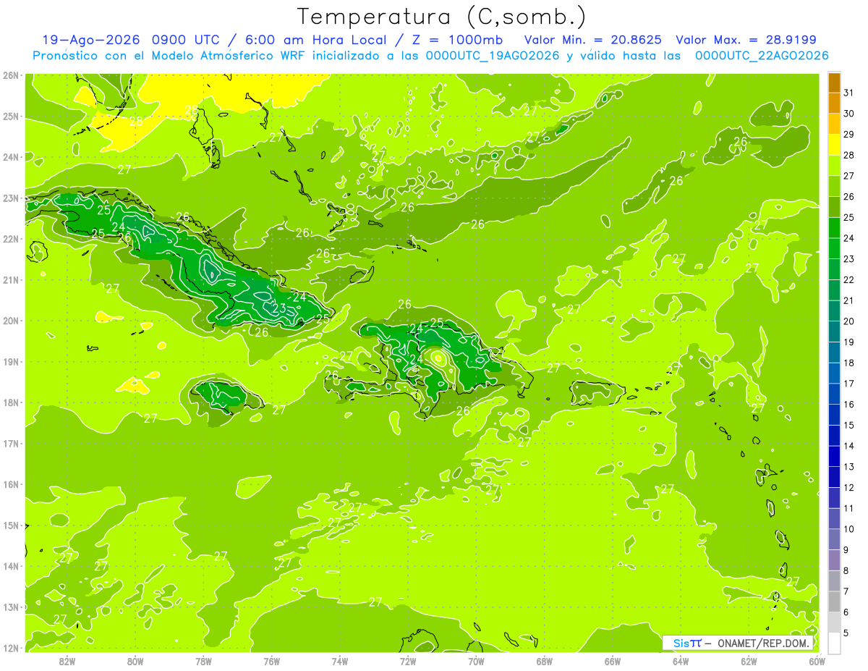Click the teal legend swatch between 19 and 20
The width and height of the screenshot is (868, 671).
click(834, 332)
